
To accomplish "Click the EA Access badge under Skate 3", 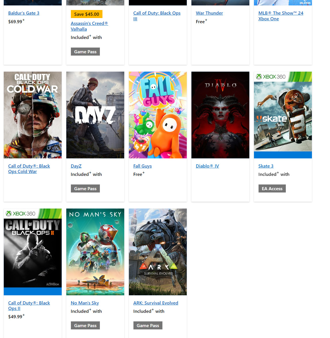I will pos(272,188).
